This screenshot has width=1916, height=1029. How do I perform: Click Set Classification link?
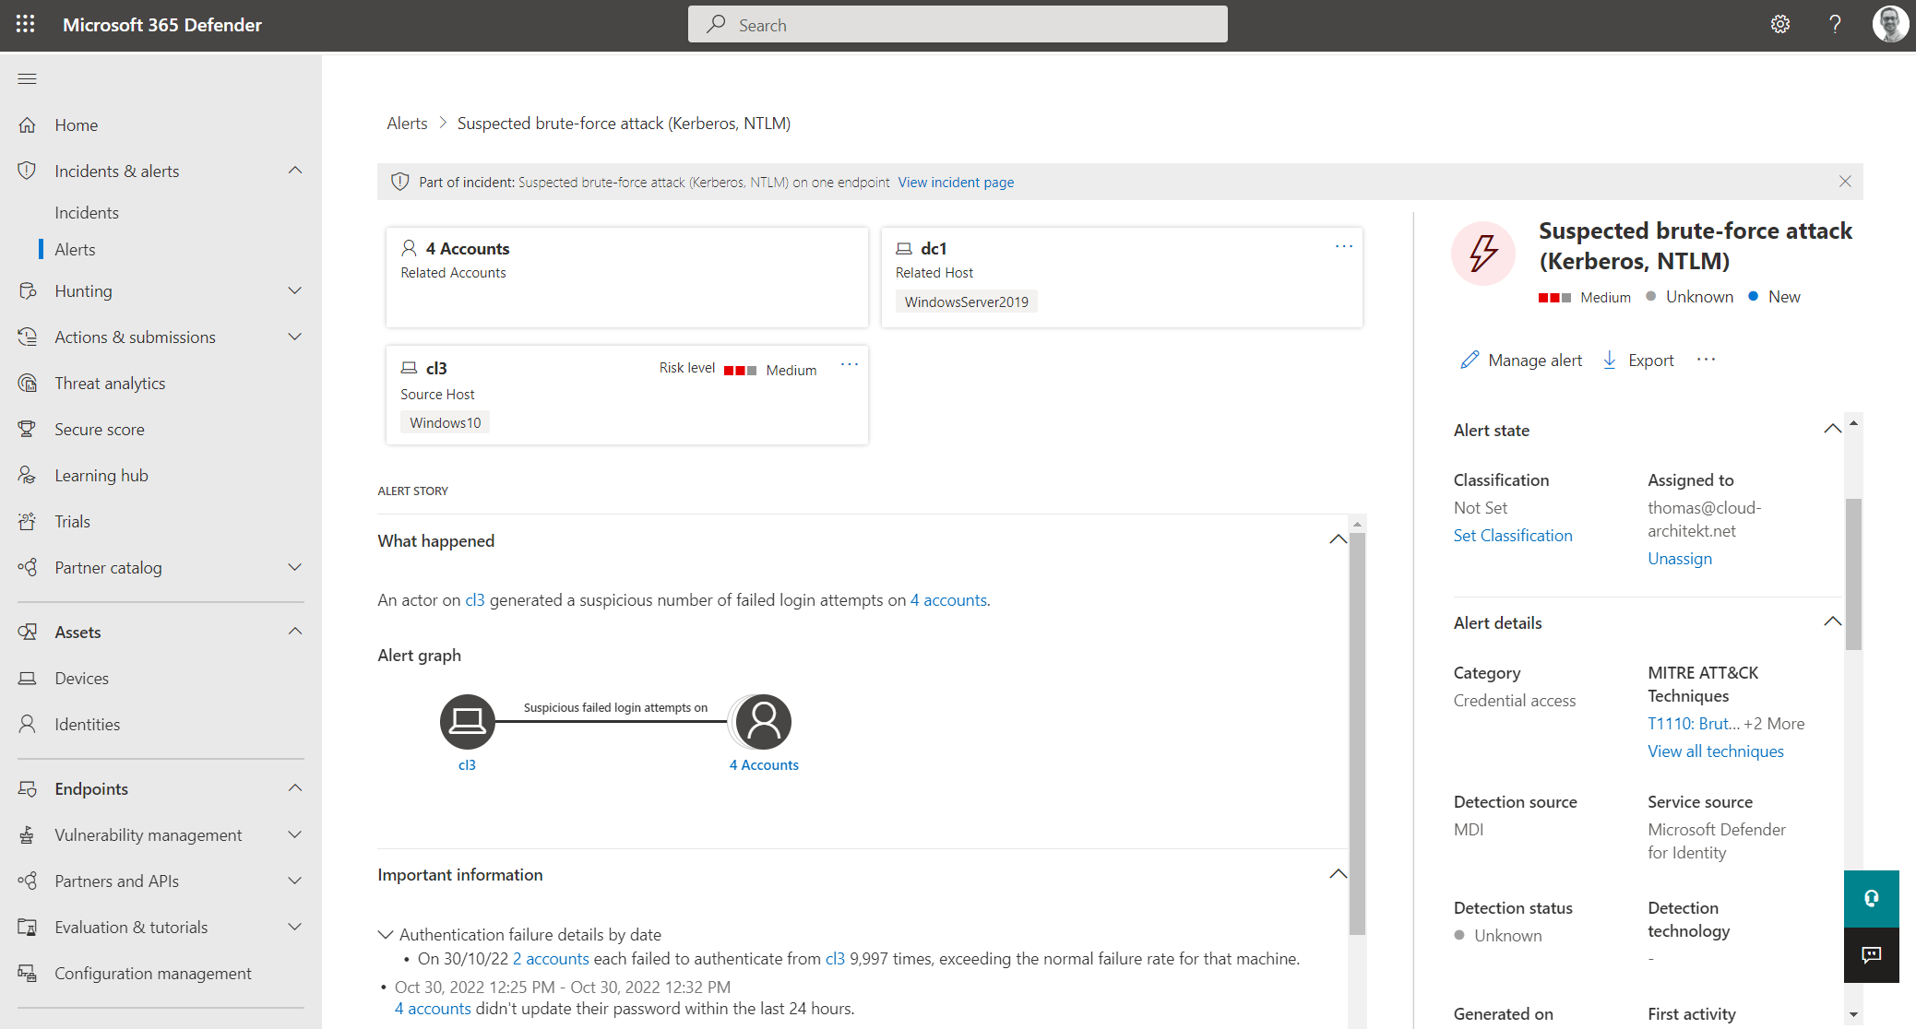coord(1513,535)
